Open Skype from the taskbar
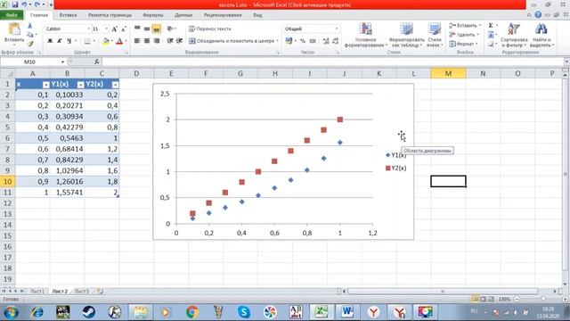Screen dimensions: 570x321 coord(244,312)
